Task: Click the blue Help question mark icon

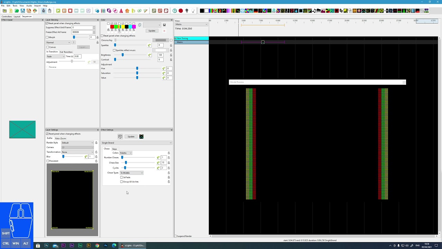Action: pyautogui.click(x=175, y=11)
